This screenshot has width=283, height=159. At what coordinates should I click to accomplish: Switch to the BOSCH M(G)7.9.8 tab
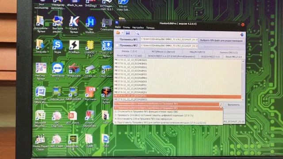coord(210,57)
